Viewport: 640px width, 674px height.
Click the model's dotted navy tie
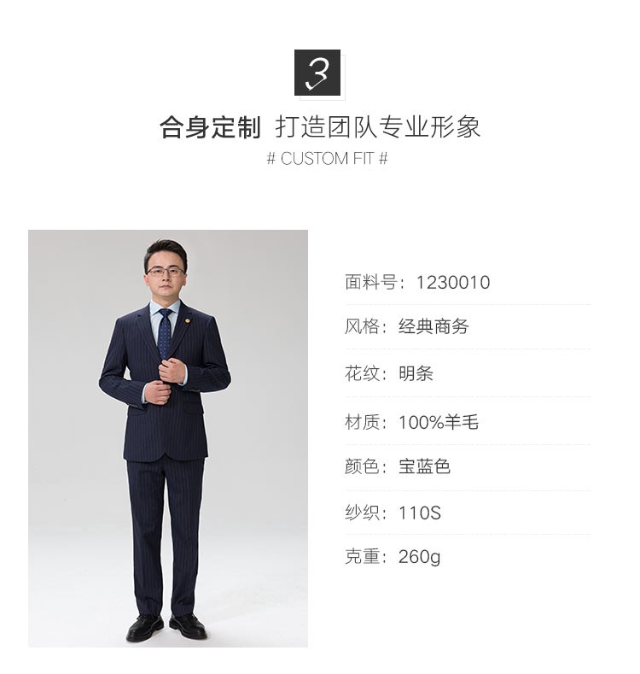coord(164,333)
